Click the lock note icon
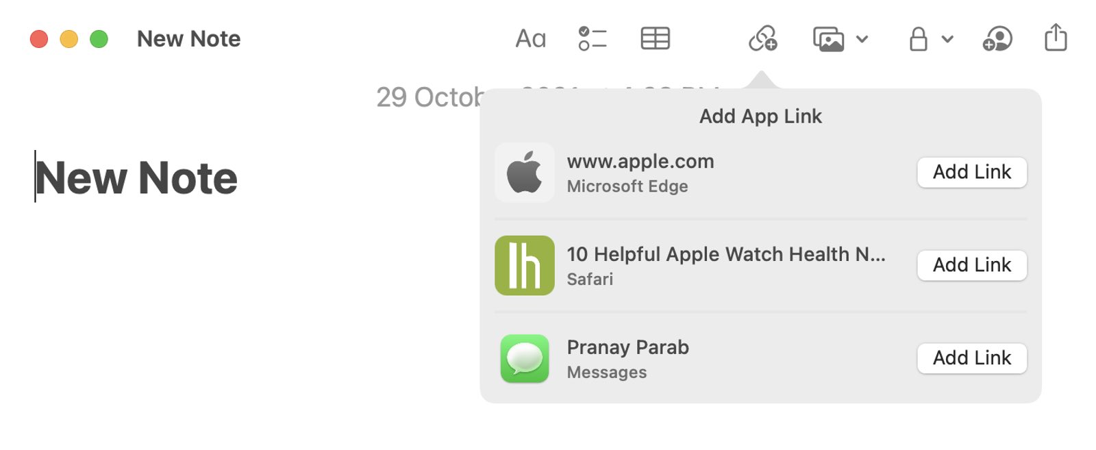Screen dimensions: 1096x450 point(918,39)
